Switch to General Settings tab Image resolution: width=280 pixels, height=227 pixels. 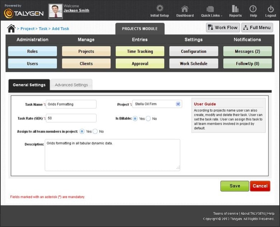[x=29, y=85]
